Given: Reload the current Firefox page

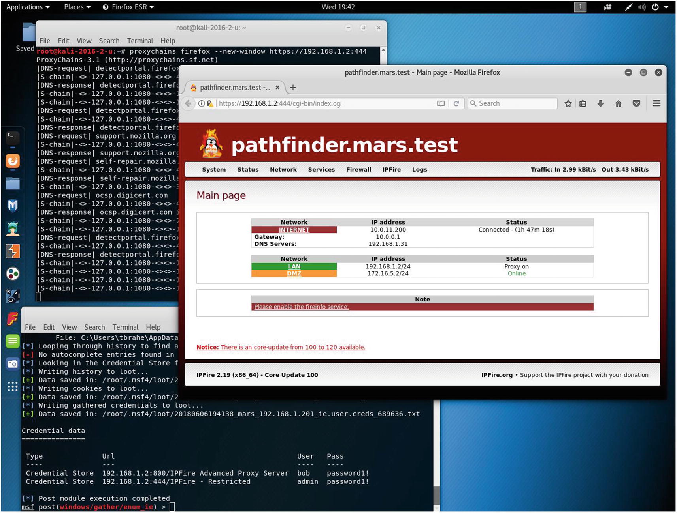Looking at the screenshot, I should tap(456, 103).
